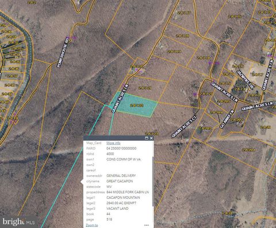Open the three-dot options menu in popup
The width and height of the screenshot is (276, 228).
point(147,225)
